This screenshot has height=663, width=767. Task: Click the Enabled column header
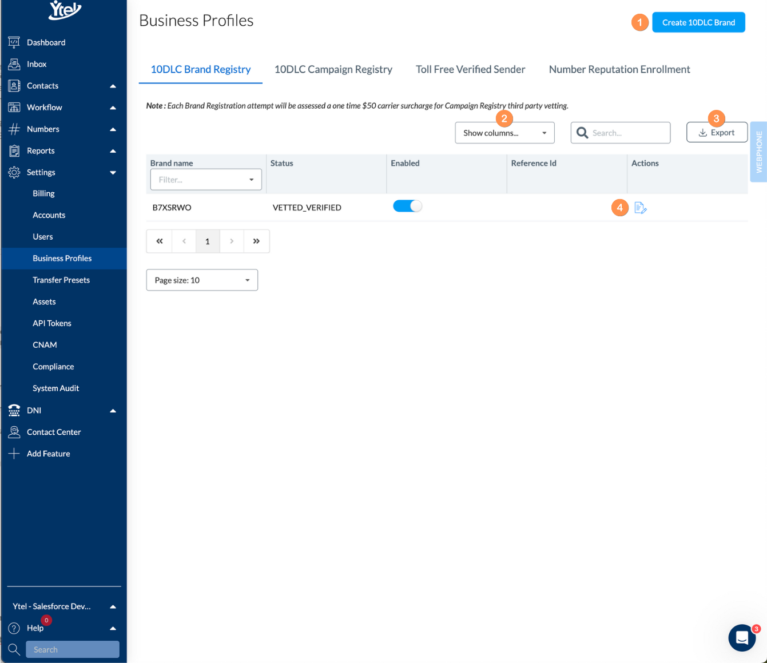coord(405,163)
